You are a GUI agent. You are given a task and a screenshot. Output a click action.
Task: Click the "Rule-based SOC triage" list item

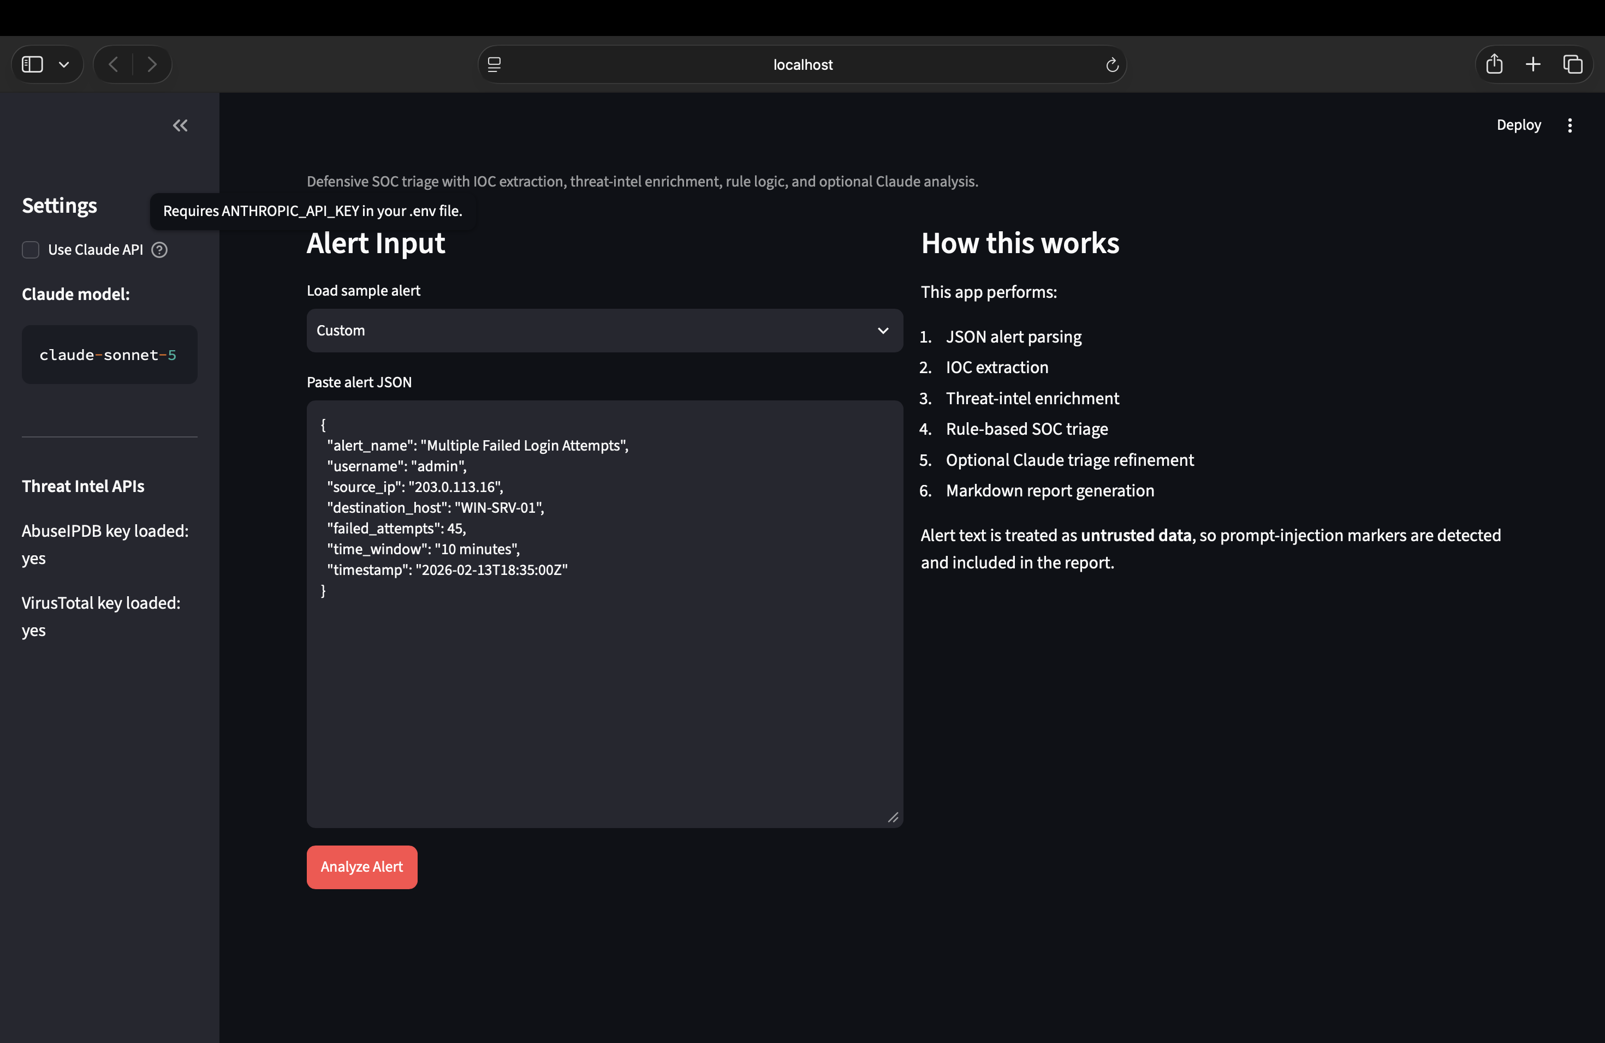[x=1026, y=429]
